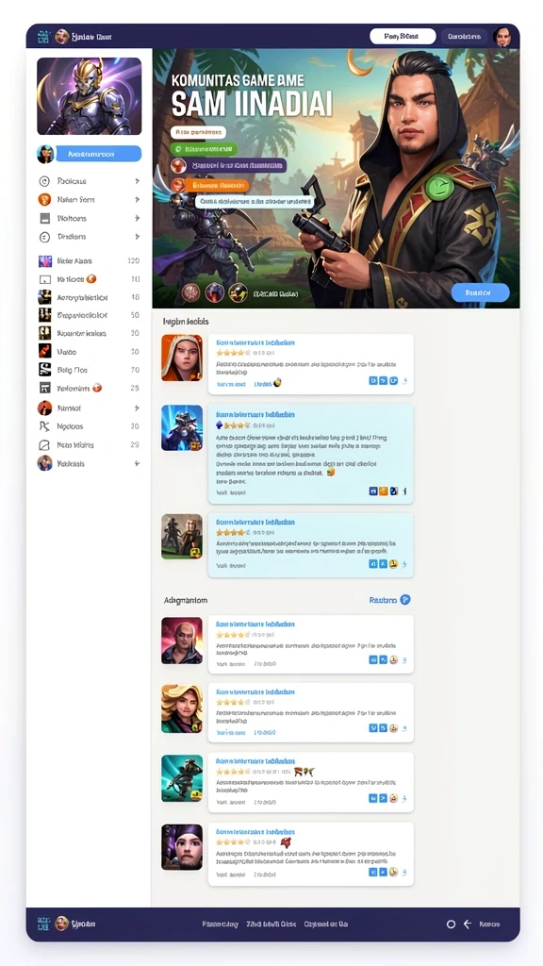Click the blue sidebar button under the knight artwork
The width and height of the screenshot is (543, 966).
(x=98, y=154)
